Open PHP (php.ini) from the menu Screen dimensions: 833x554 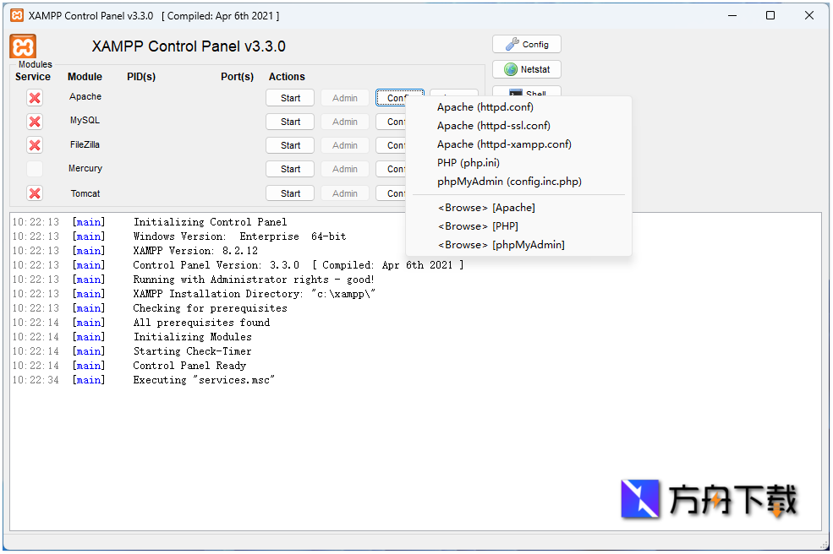[518, 163]
